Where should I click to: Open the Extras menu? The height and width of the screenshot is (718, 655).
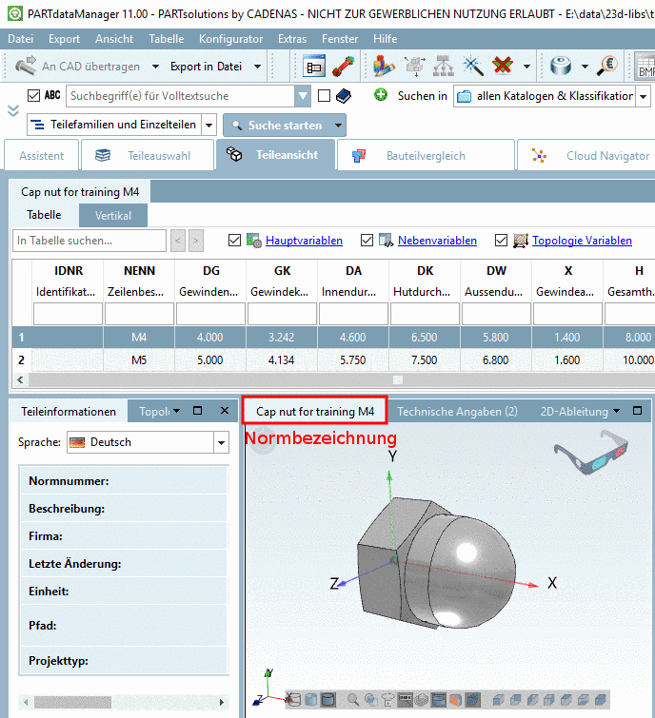(x=292, y=39)
